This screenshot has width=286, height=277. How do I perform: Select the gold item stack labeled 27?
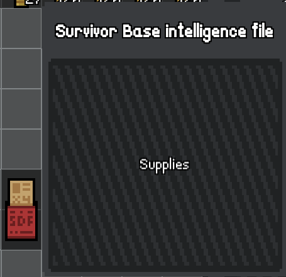pyautogui.click(x=27, y=3)
